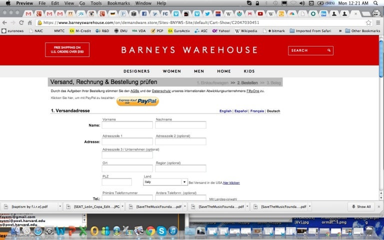Open the Chrome wrench menu icon
This screenshot has width=384, height=240.
tap(377, 22)
